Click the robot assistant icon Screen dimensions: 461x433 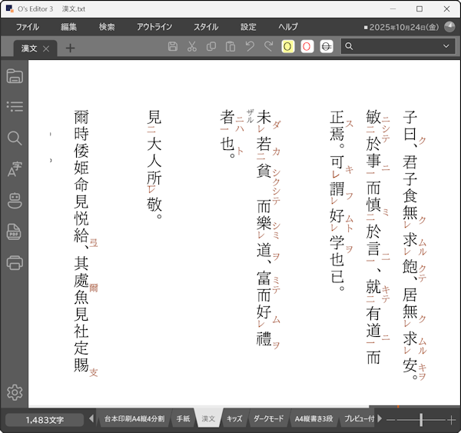[x=14, y=201]
